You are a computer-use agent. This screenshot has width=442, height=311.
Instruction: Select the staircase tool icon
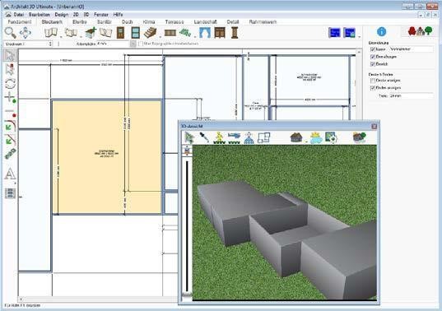tap(151, 33)
